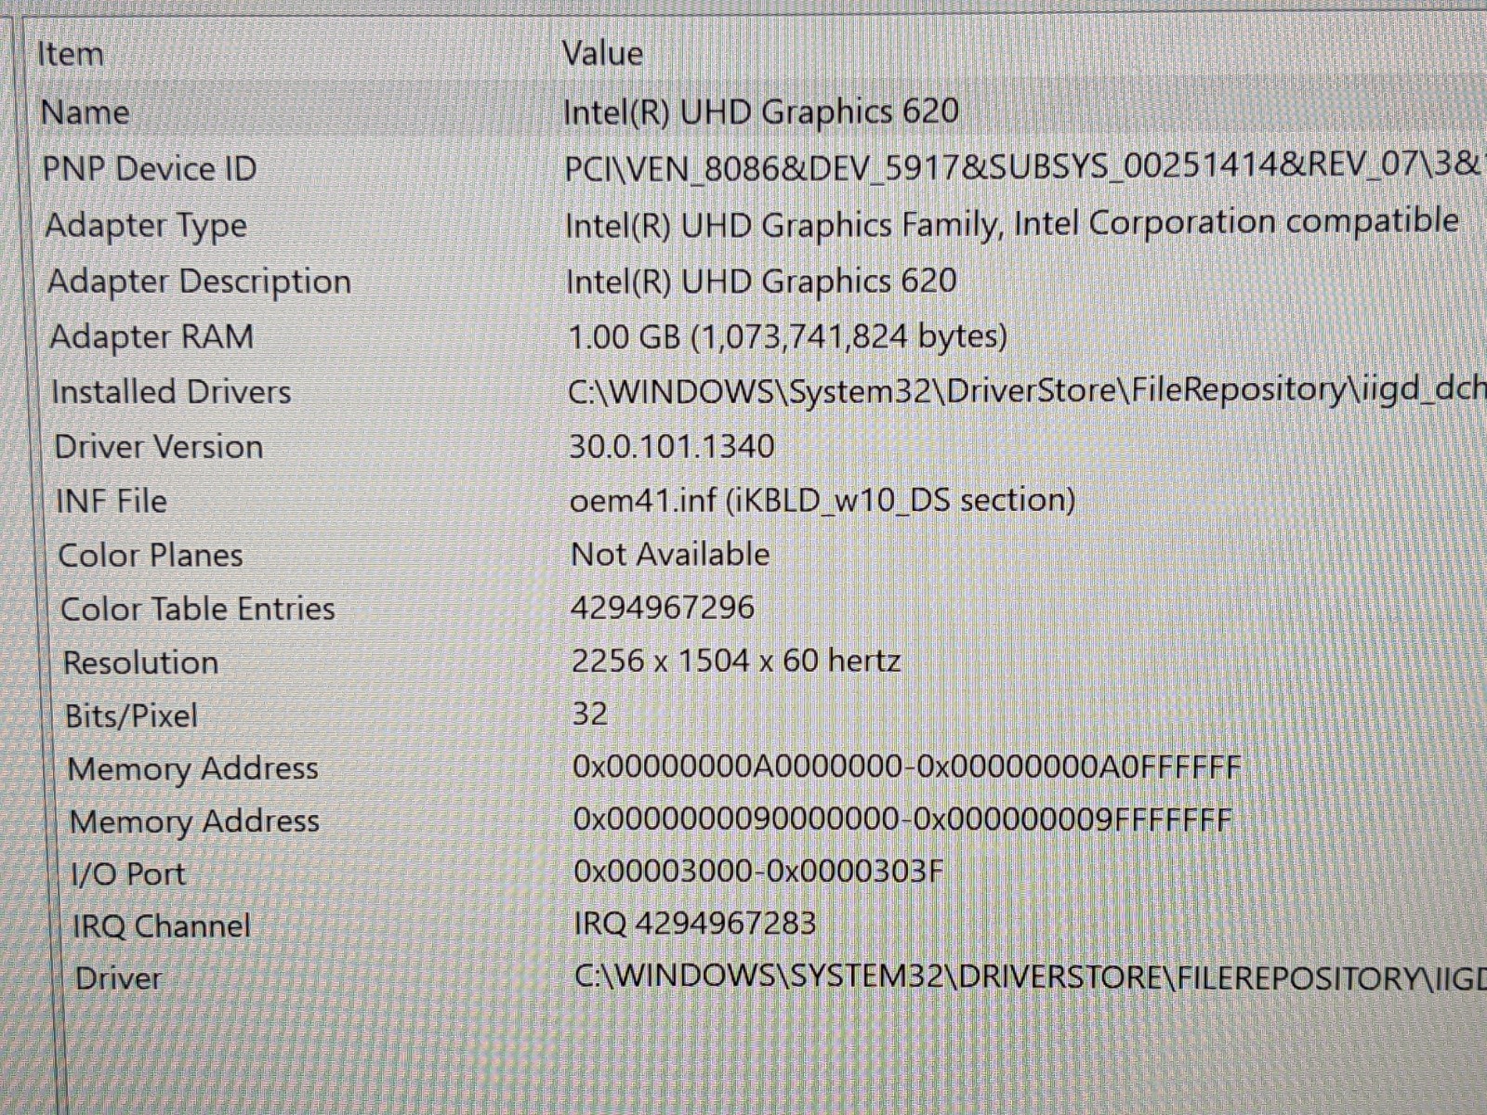The width and height of the screenshot is (1487, 1115).
Task: Select the 'IRQ Channel' row label
Action: pos(162,926)
